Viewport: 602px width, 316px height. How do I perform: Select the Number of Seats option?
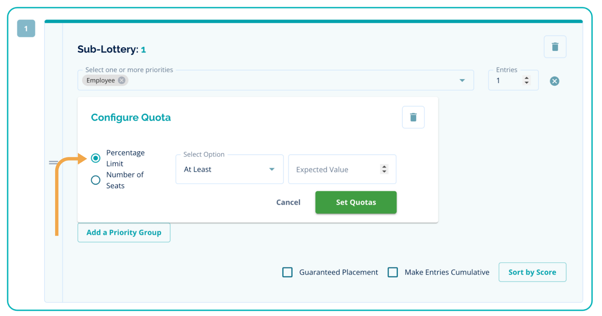[96, 180]
